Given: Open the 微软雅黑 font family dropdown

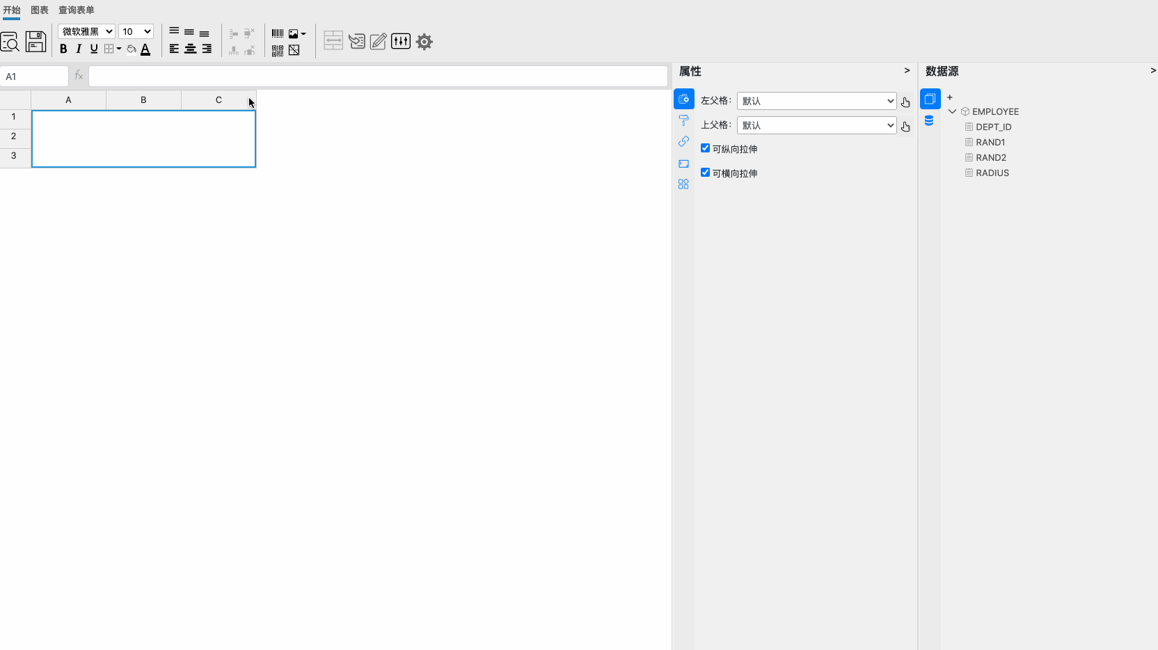Looking at the screenshot, I should click(x=86, y=31).
